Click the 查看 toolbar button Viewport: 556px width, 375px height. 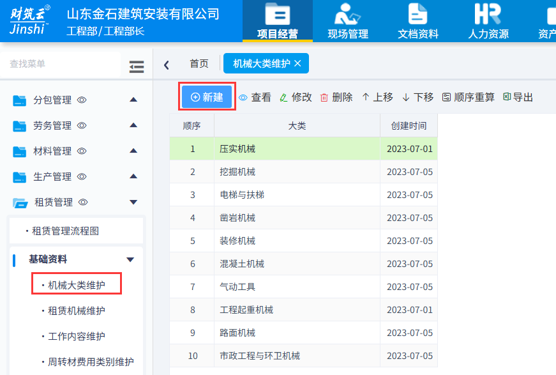click(255, 97)
